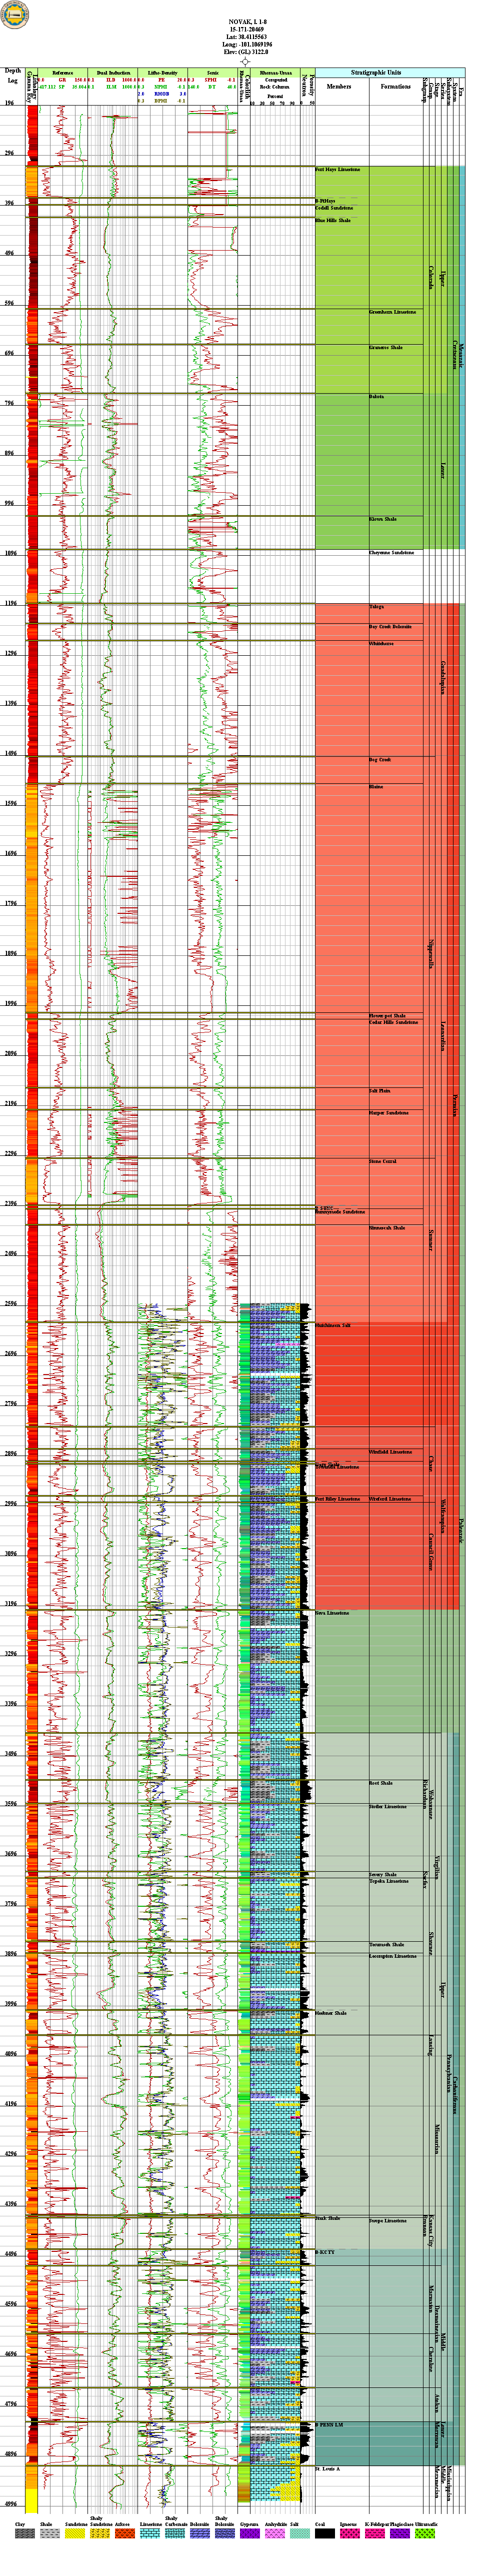Screen dimensions: 490x2576
Task: Click the Sandstone pattern in the legend
Action: point(75,2534)
